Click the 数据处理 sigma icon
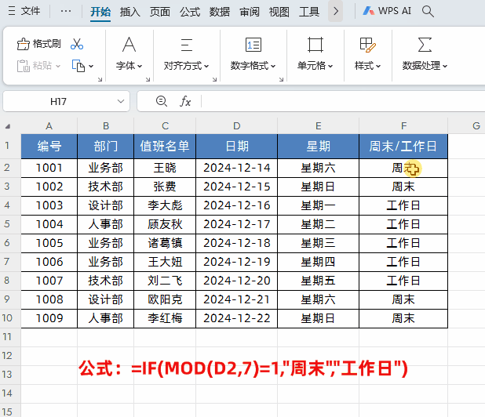 tap(425, 45)
